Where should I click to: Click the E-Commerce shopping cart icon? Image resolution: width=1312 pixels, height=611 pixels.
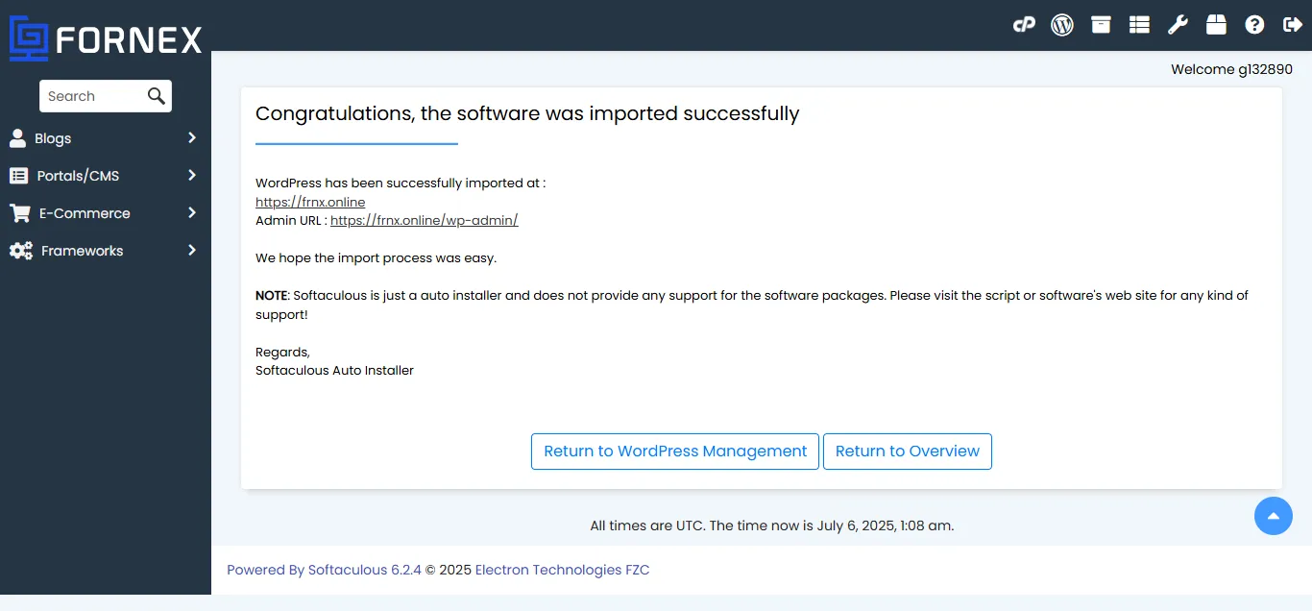point(19,213)
